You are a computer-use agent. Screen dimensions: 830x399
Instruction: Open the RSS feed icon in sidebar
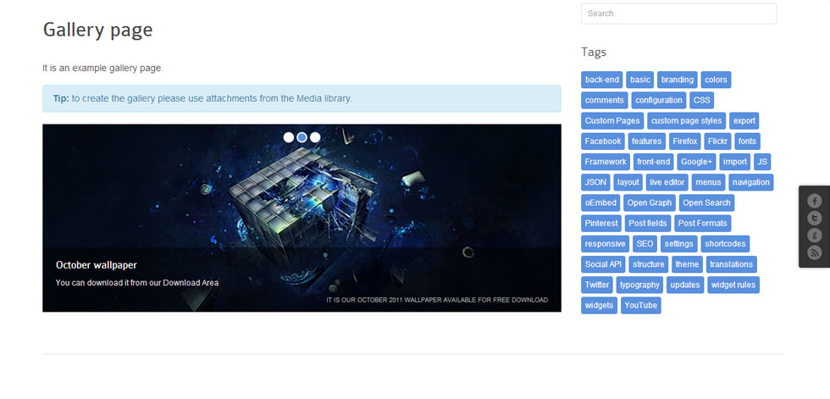(814, 252)
